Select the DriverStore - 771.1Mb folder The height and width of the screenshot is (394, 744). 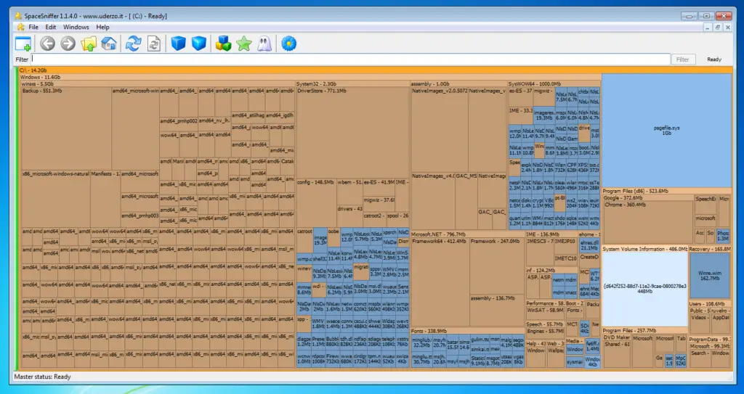pos(352,133)
